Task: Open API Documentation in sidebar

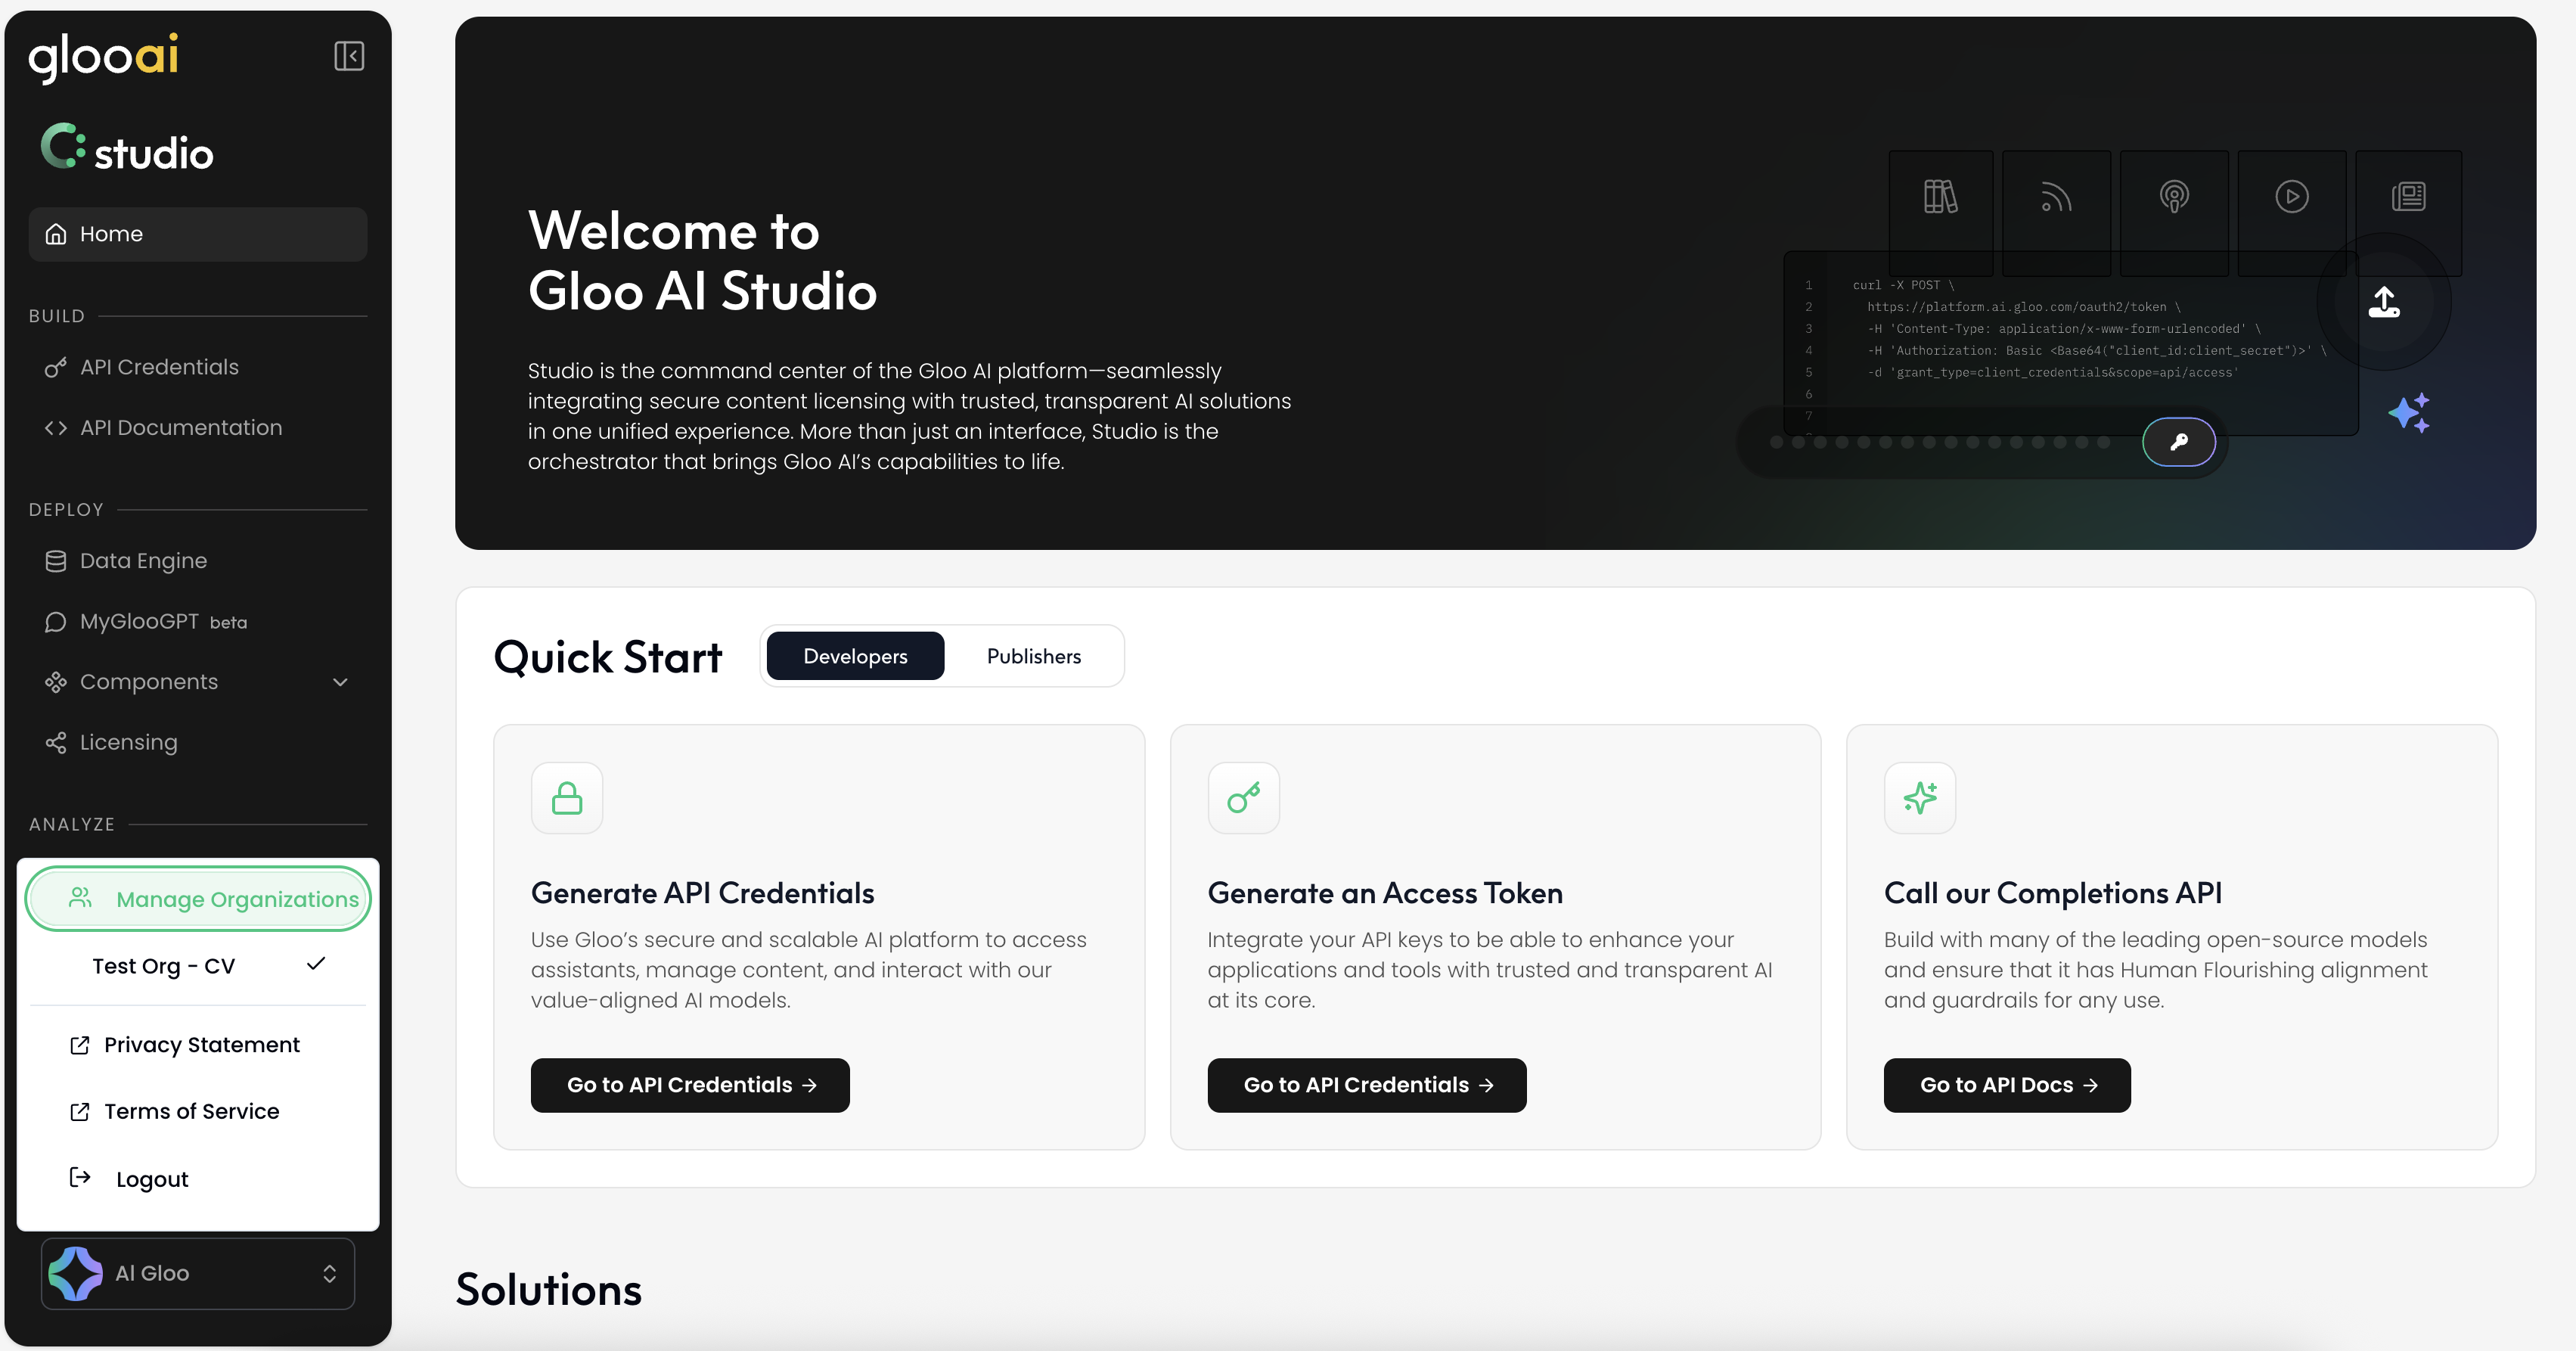Action: click(x=198, y=428)
